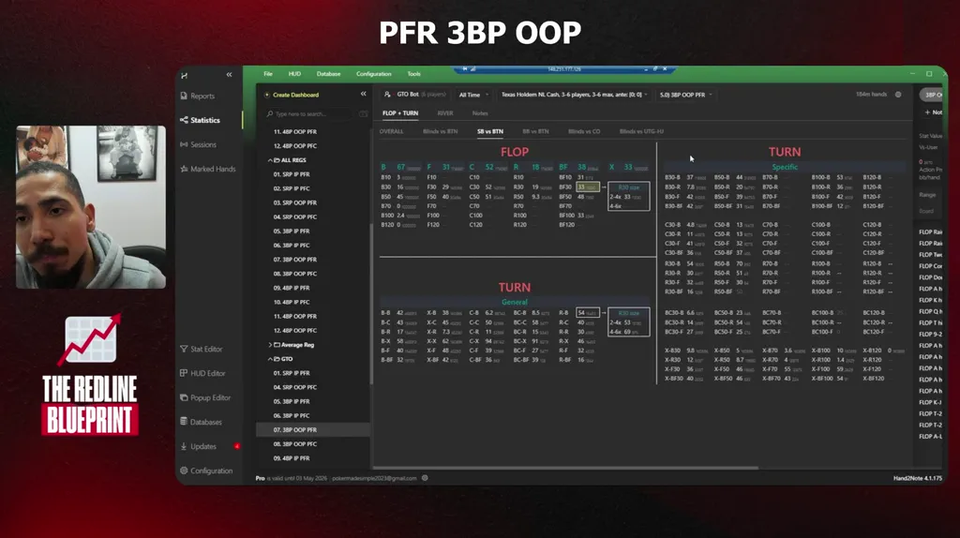Click the highlighted R-B value 54 cell
Image resolution: width=960 pixels, height=538 pixels.
pos(587,313)
